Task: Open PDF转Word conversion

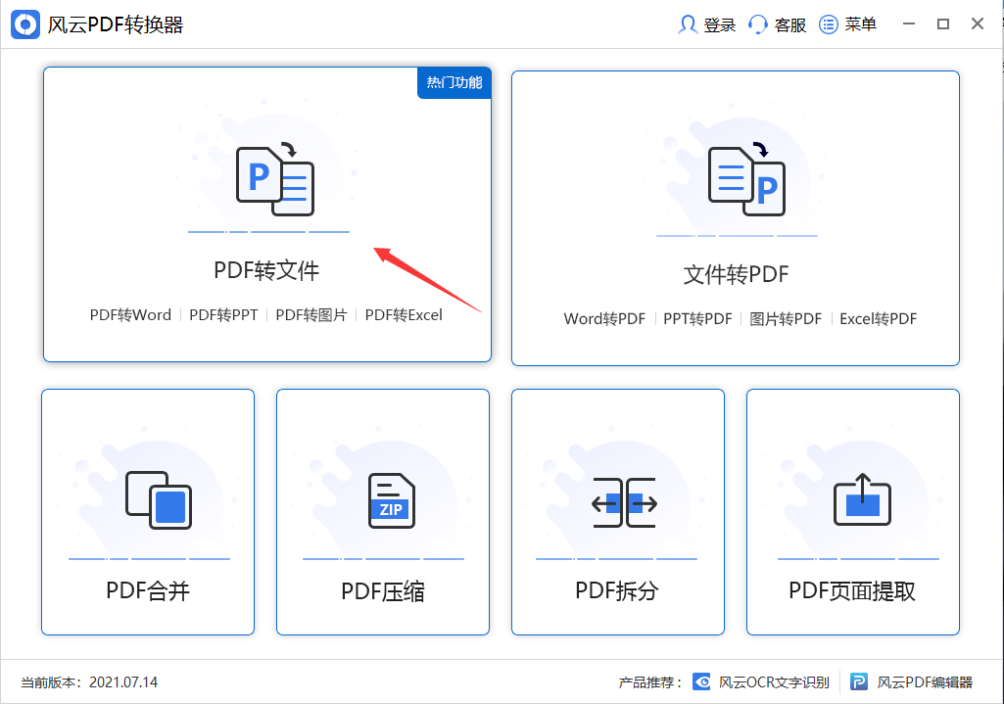Action: click(x=130, y=314)
